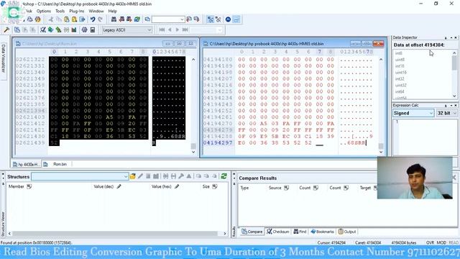Image resolution: width=460 pixels, height=259 pixels.
Task: Click the old.bin hex window vertical scrollbar
Action: pos(381,106)
